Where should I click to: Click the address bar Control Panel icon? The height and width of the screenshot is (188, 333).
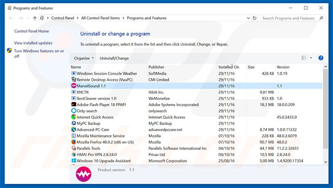[x=42, y=18]
